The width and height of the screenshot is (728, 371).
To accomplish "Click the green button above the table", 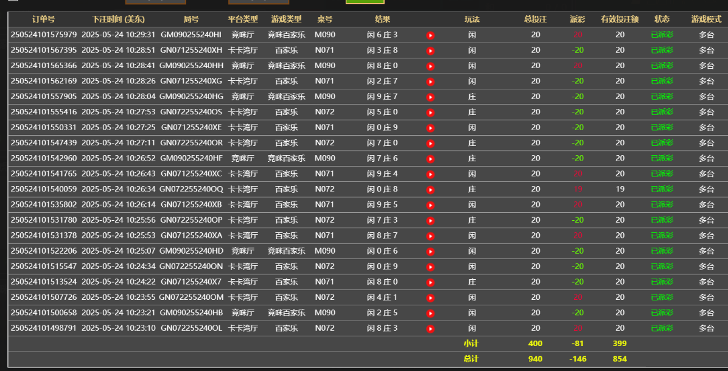I will pyautogui.click(x=365, y=2).
